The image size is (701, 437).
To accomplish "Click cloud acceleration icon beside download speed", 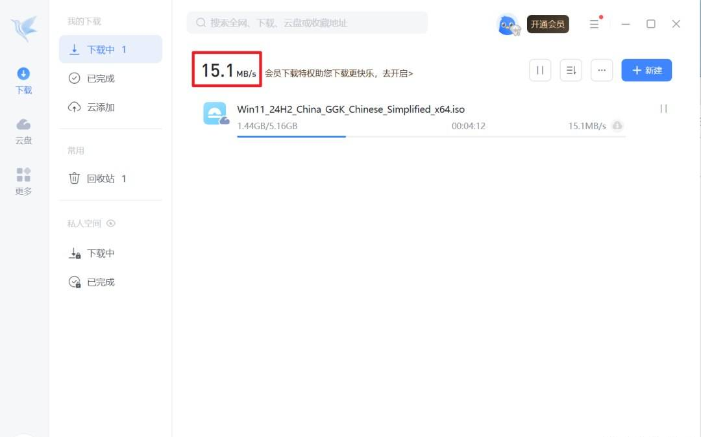I will (617, 126).
